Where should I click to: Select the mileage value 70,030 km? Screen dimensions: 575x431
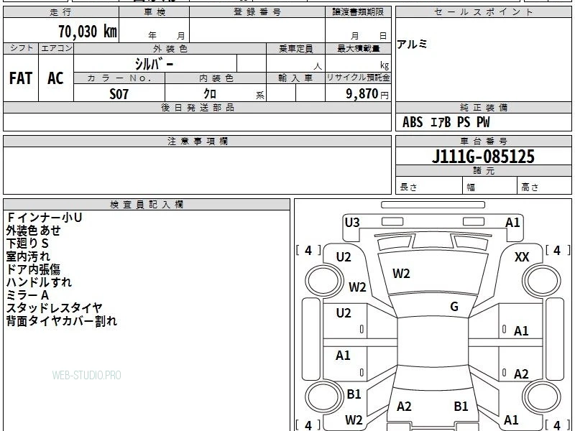point(88,32)
